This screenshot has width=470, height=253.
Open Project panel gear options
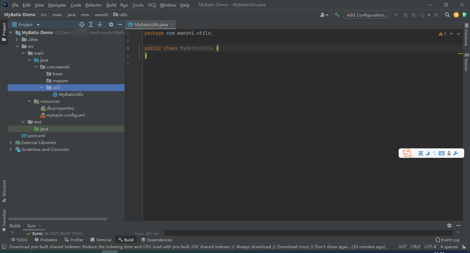(111, 24)
